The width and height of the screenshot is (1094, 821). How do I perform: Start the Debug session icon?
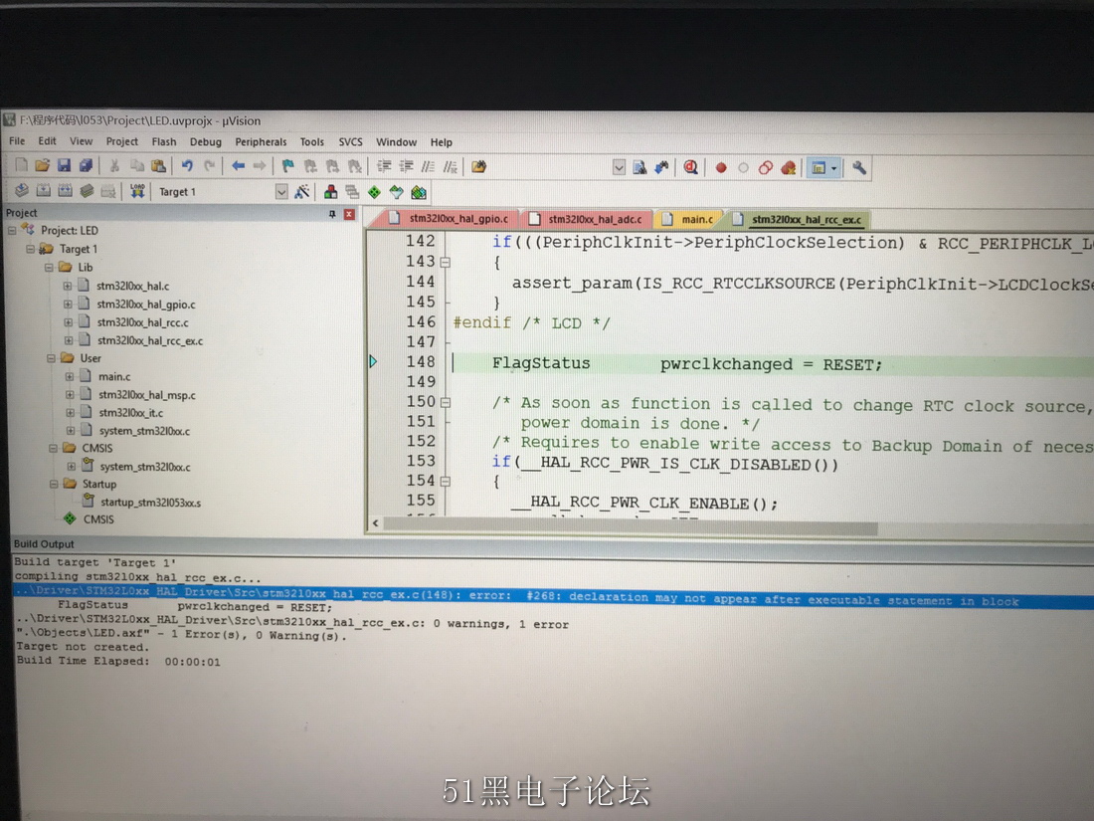tap(691, 167)
